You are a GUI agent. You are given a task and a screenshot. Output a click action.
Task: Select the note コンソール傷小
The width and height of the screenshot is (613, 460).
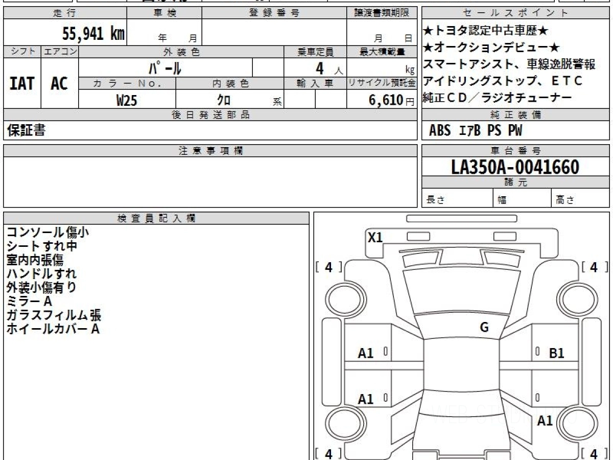point(48,233)
